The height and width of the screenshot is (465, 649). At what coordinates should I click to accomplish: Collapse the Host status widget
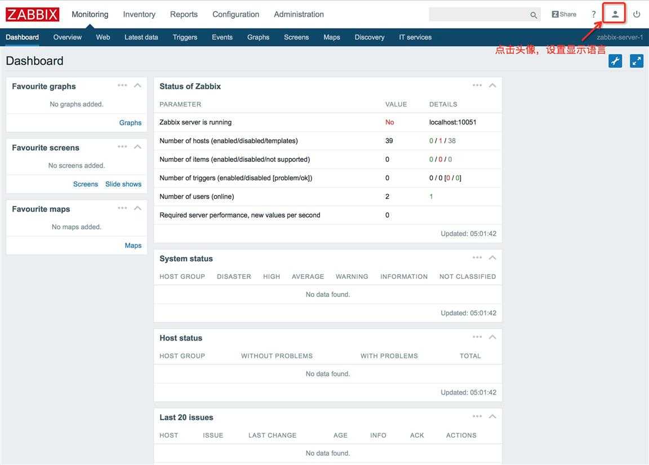[492, 337]
